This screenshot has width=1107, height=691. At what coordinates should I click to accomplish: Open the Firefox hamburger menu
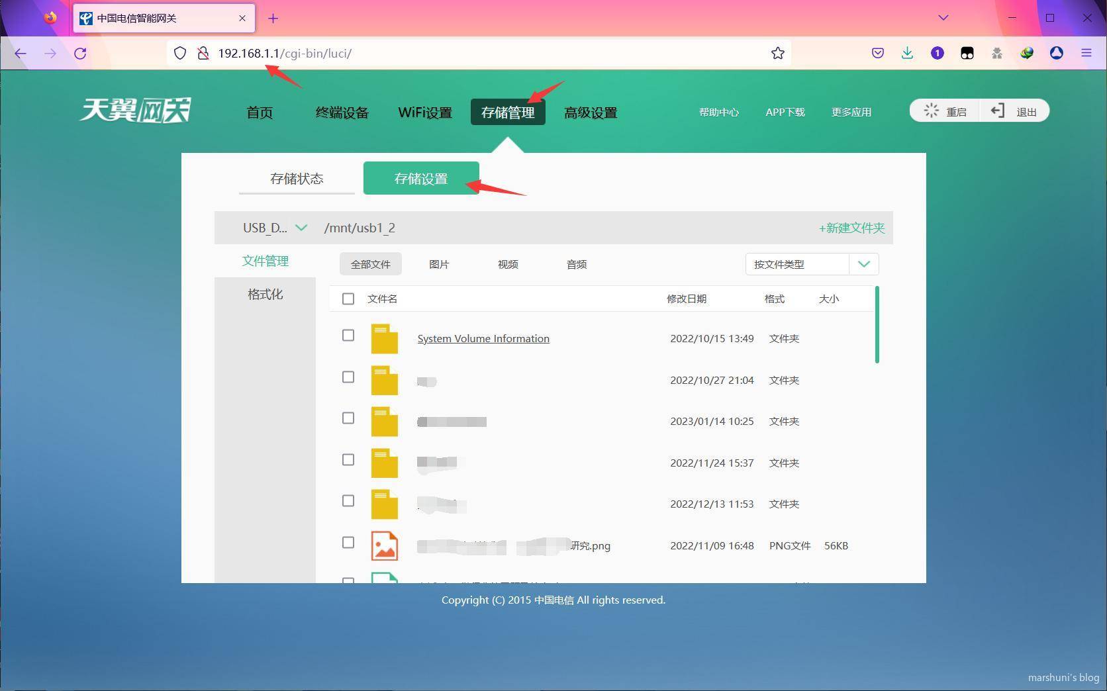1086,54
